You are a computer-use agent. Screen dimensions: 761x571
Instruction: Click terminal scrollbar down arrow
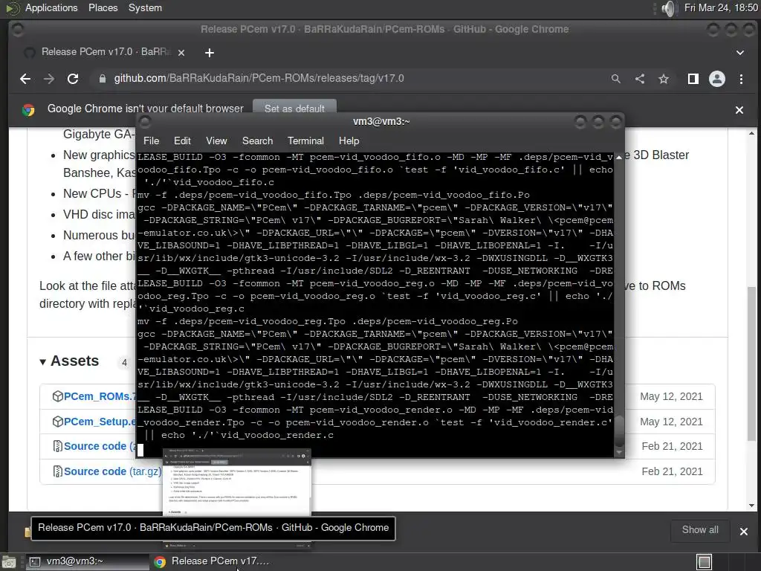click(619, 453)
